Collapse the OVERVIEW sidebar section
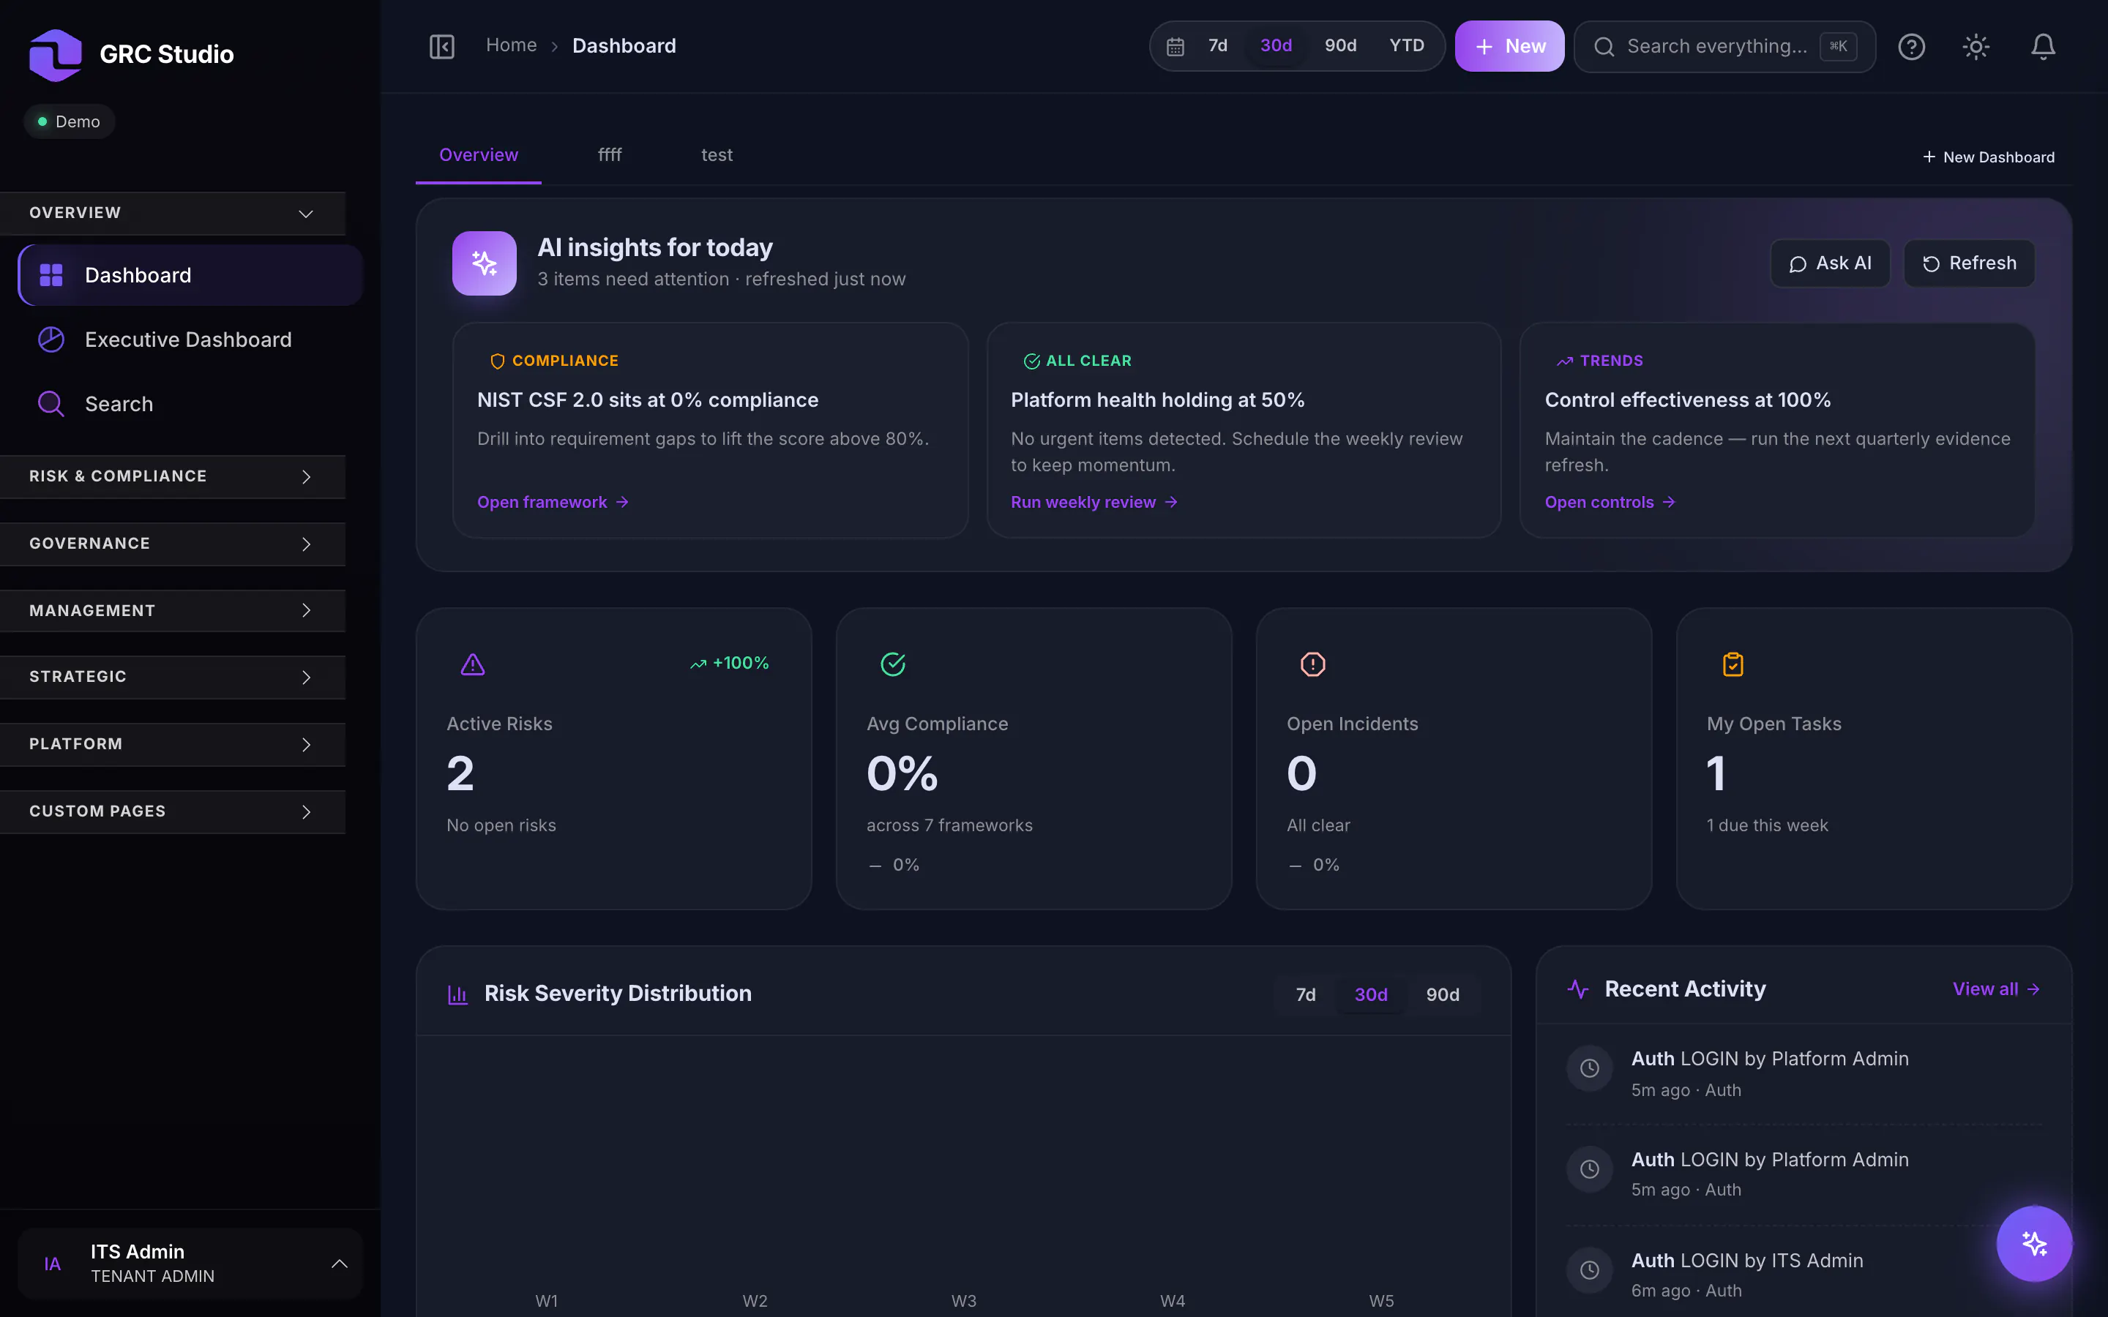Image resolution: width=2108 pixels, height=1317 pixels. pos(173,214)
